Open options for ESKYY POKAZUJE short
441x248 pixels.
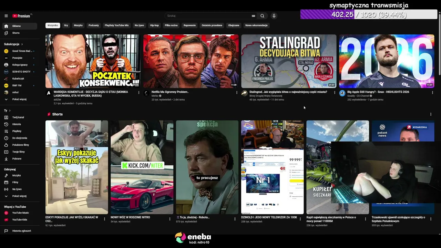[104, 219]
